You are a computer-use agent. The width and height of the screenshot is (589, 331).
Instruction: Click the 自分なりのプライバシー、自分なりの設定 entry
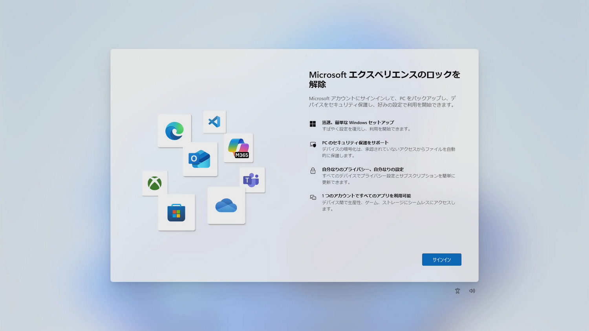coord(364,169)
